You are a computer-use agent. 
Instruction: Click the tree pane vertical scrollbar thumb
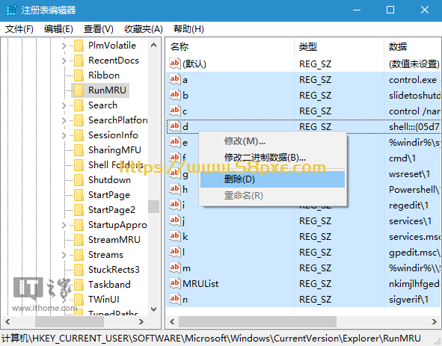point(153,206)
